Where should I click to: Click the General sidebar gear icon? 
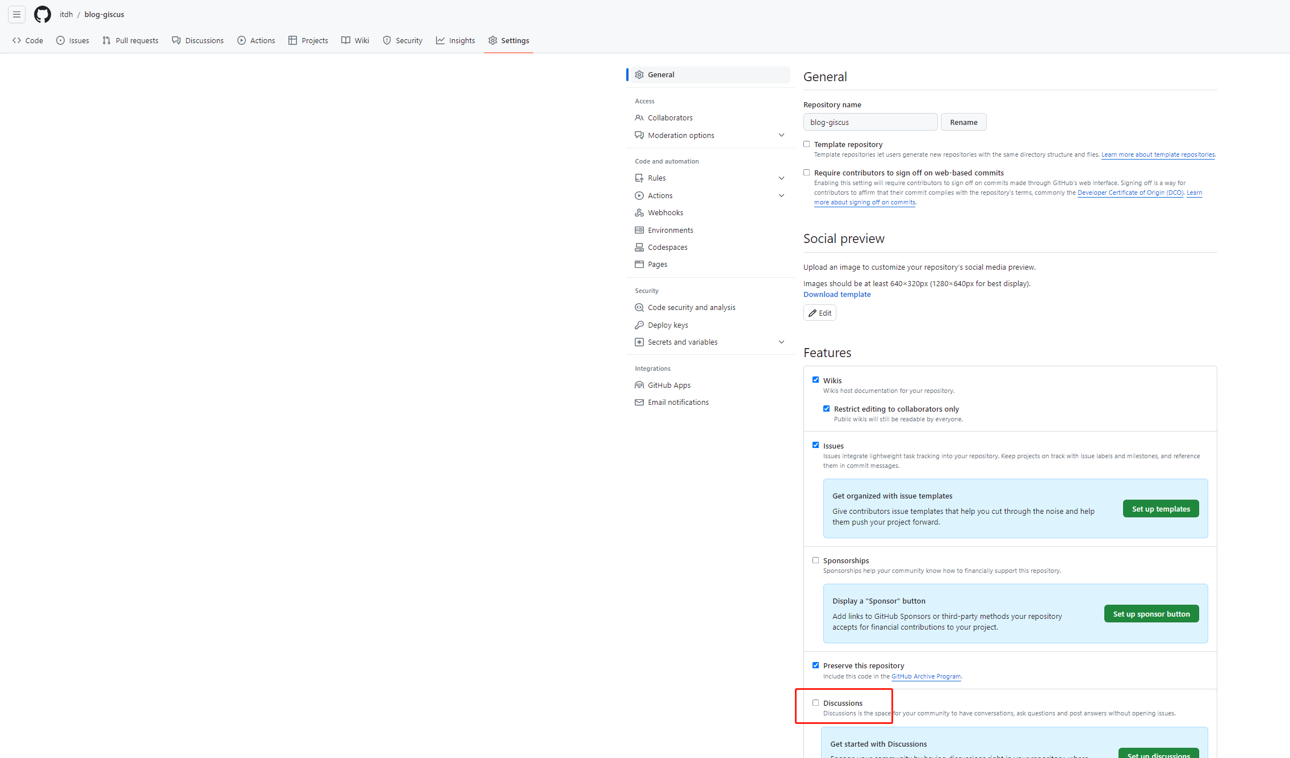[x=639, y=74]
